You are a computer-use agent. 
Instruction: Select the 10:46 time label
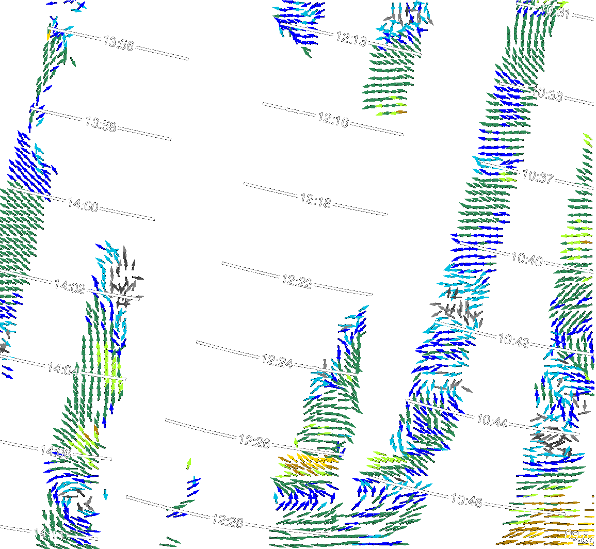point(466,500)
